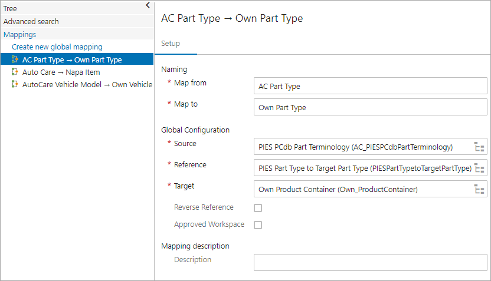The width and height of the screenshot is (491, 281).
Task: Select AutoCare Vehicle Model → Own Vehicle mapping
Action: pyautogui.click(x=87, y=84)
